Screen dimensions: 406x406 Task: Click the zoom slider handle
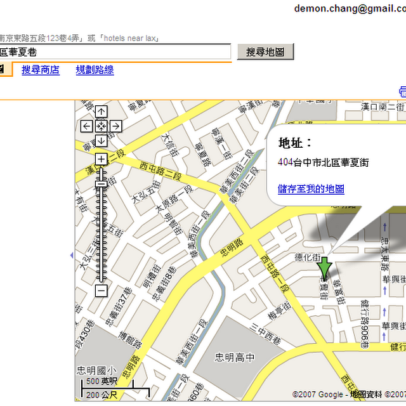click(101, 184)
